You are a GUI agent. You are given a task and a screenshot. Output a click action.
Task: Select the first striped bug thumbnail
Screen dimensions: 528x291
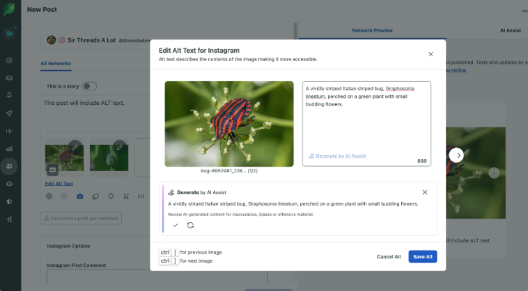(64, 158)
